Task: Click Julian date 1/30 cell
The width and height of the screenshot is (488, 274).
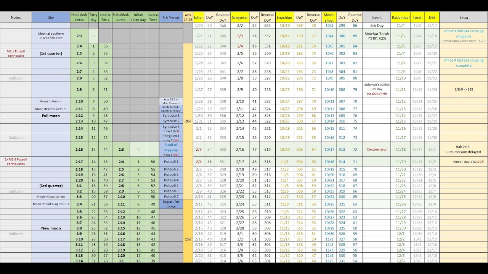Action: [199, 116]
